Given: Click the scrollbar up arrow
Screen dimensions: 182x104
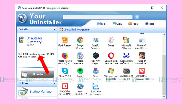Looking at the screenshot, I should [164, 35].
